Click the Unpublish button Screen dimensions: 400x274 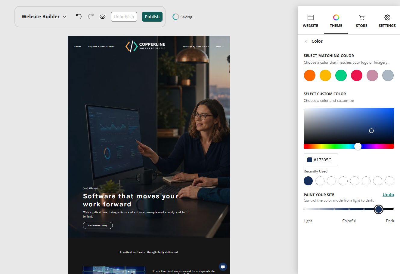124,17
